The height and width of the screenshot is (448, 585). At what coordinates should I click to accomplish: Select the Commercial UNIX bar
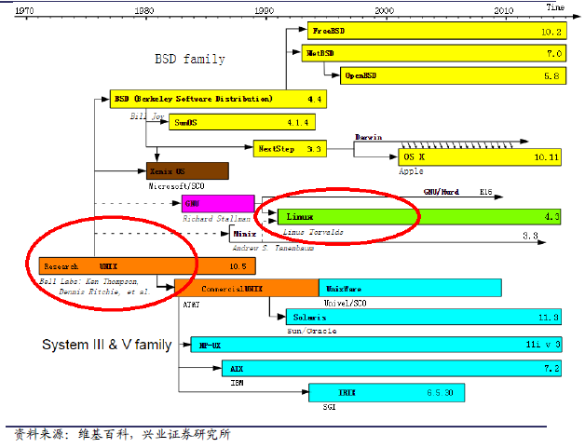pos(247,288)
